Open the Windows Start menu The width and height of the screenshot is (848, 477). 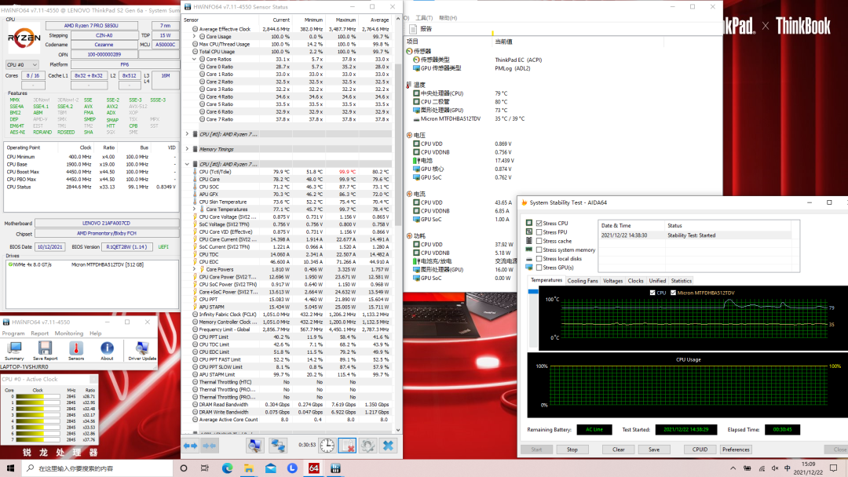10,468
